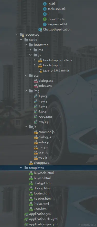
Task: Click the IpUtil class icon
Action: pos(45,4)
